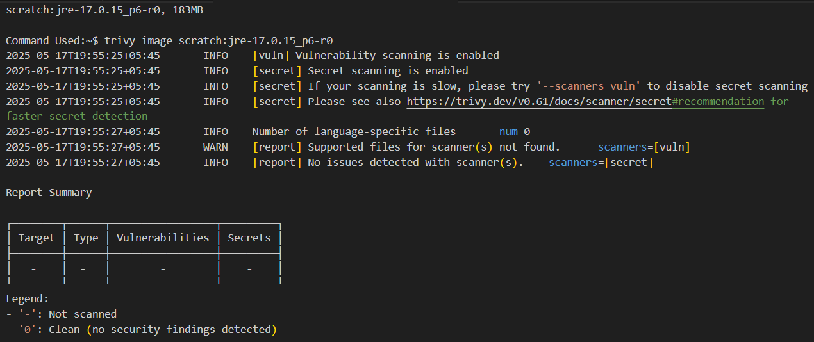Click the Report Summary heading
Screen dimensions: 814x342
pos(49,193)
